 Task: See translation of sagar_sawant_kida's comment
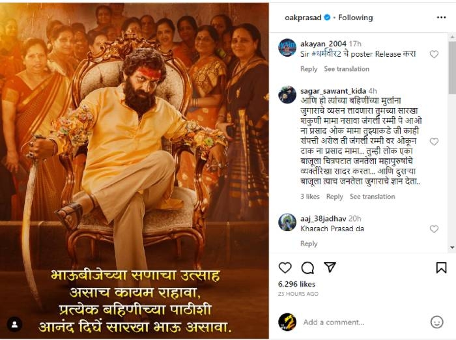pyautogui.click(x=372, y=197)
